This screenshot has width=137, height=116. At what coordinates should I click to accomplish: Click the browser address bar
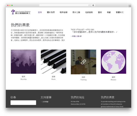65,5
